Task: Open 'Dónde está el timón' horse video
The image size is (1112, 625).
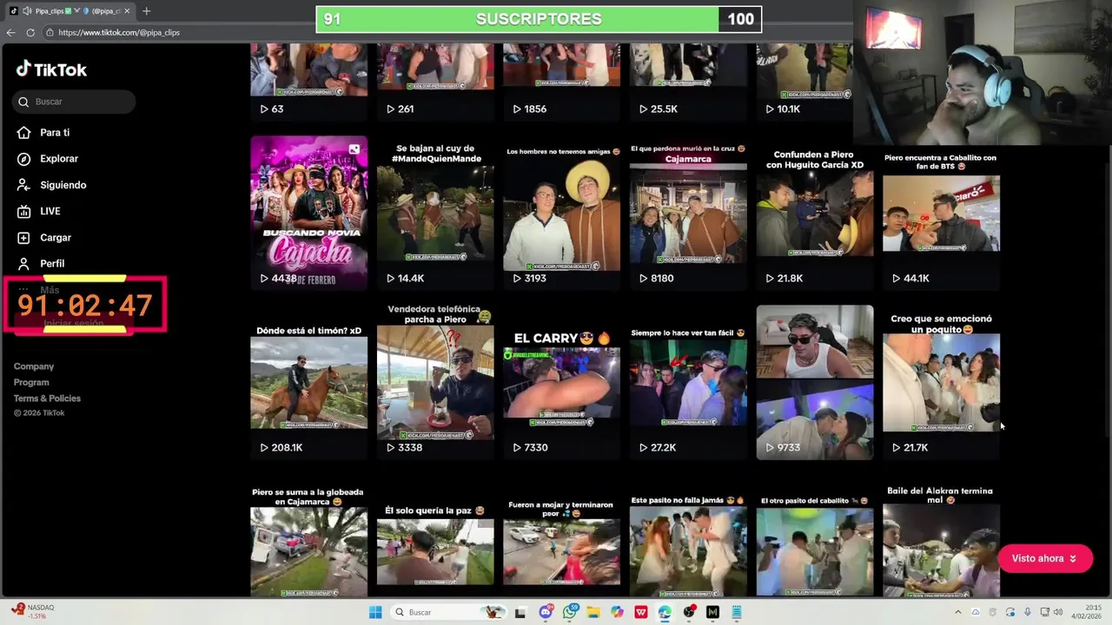Action: [309, 382]
